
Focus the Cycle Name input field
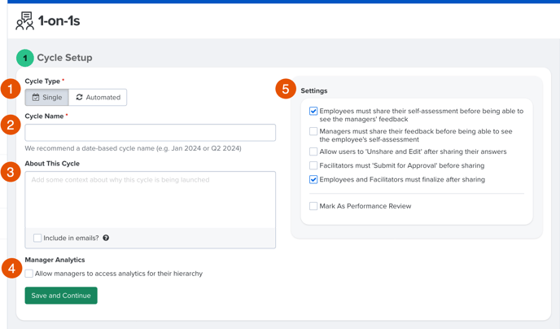[x=151, y=133]
